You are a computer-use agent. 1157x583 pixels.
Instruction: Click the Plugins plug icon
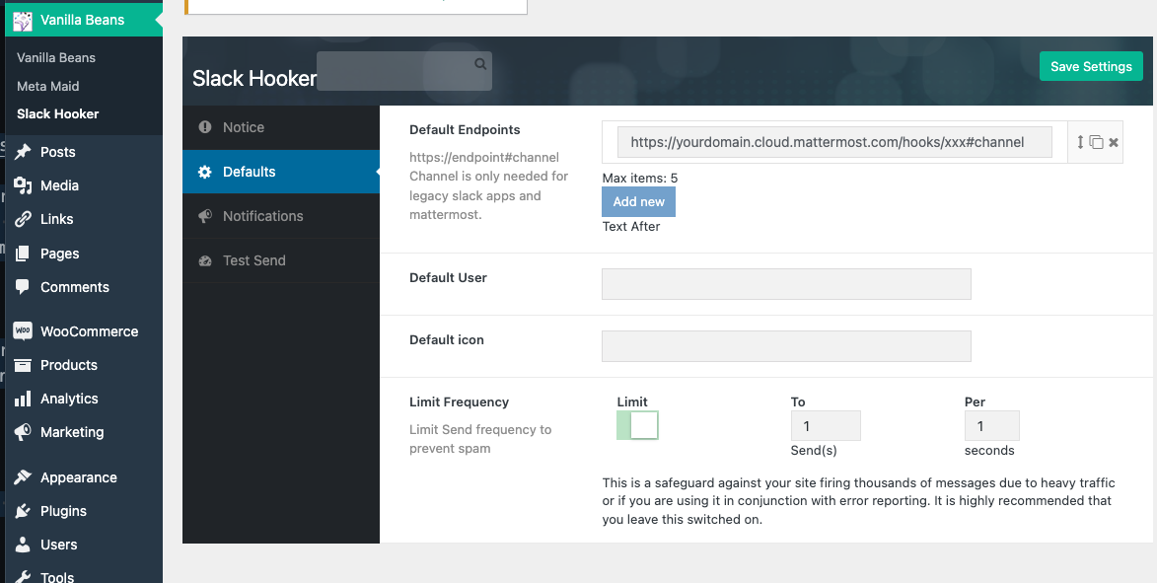click(23, 511)
